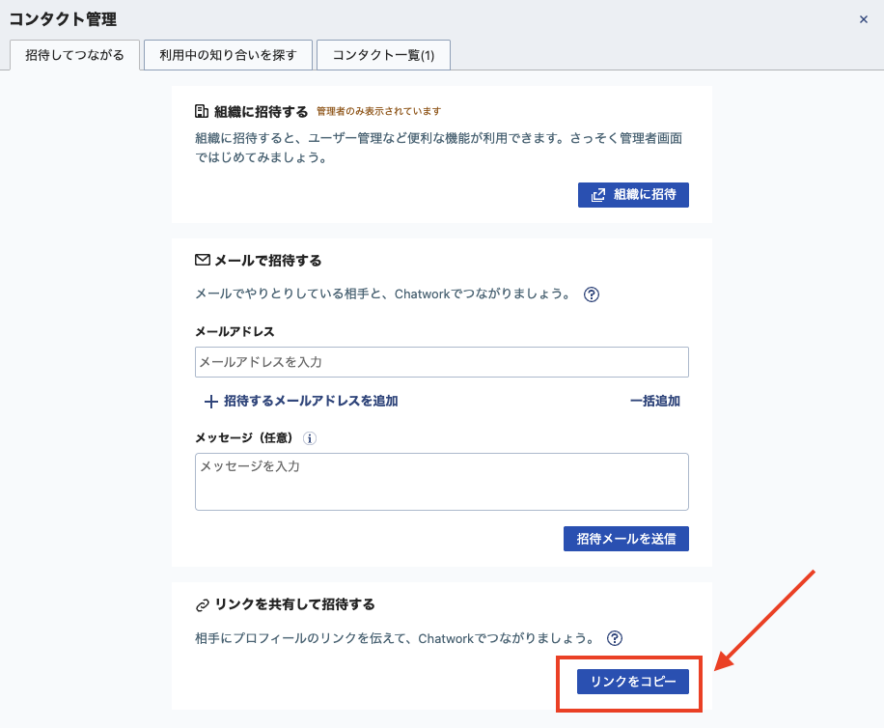Click the リンクをコピー button
This screenshot has height=728, width=884.
(x=633, y=682)
